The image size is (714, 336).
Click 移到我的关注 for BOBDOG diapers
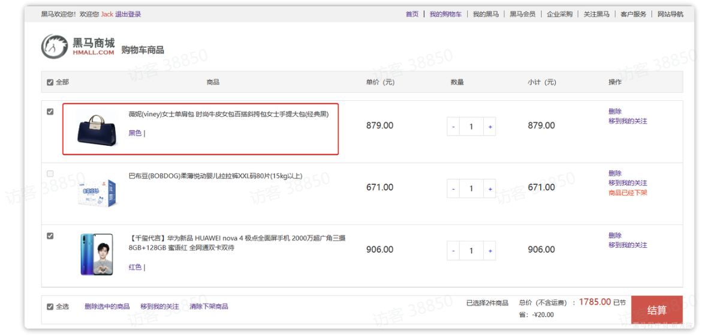[628, 183]
